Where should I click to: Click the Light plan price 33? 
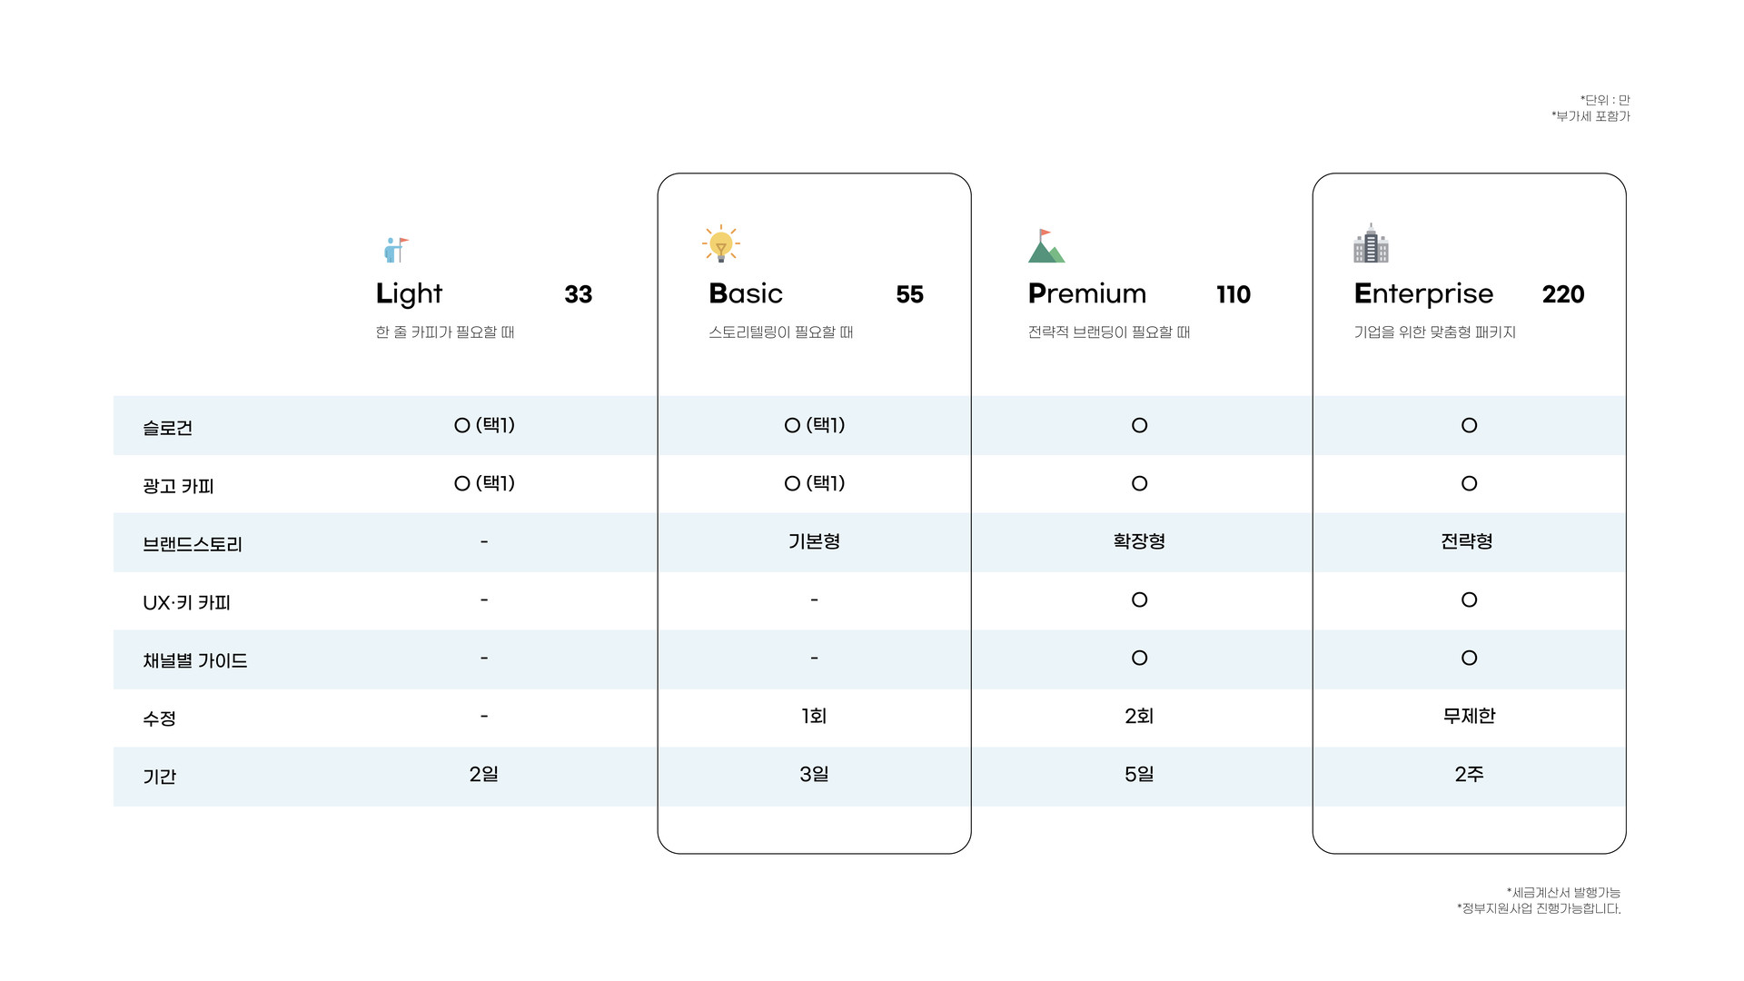(578, 294)
